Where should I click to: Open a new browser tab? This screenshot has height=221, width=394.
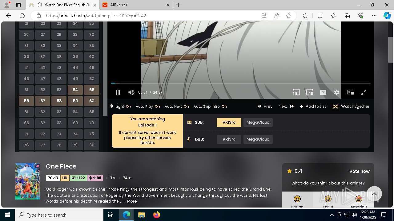[179, 5]
